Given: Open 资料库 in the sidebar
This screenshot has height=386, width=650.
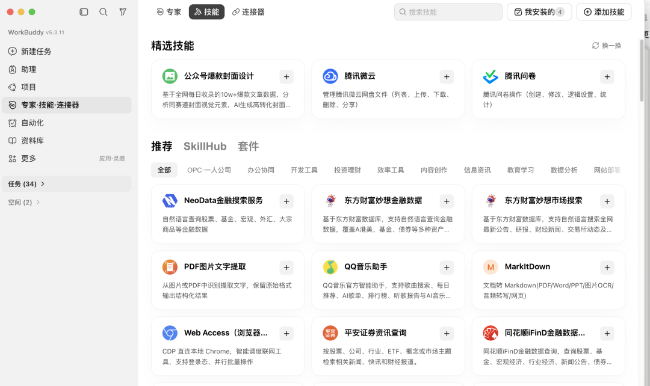Looking at the screenshot, I should pyautogui.click(x=67, y=141).
